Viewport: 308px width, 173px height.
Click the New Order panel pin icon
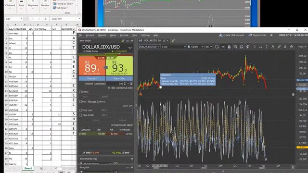pyautogui.click(x=123, y=40)
